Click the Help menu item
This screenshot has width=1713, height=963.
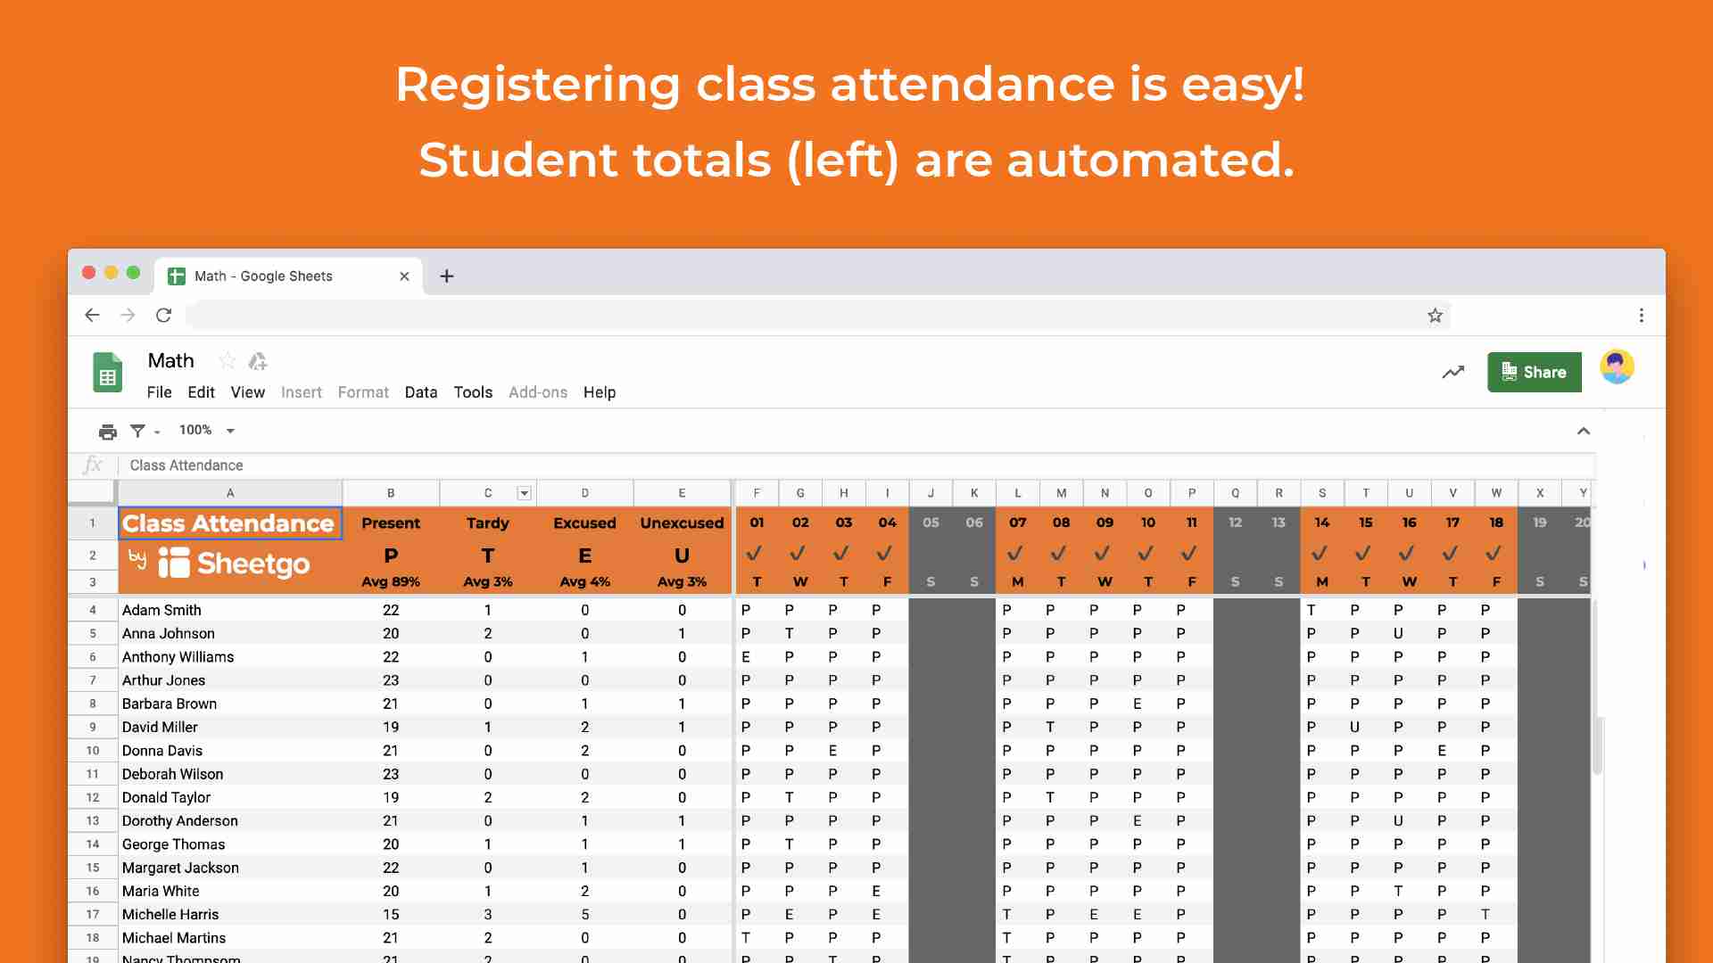pos(600,391)
